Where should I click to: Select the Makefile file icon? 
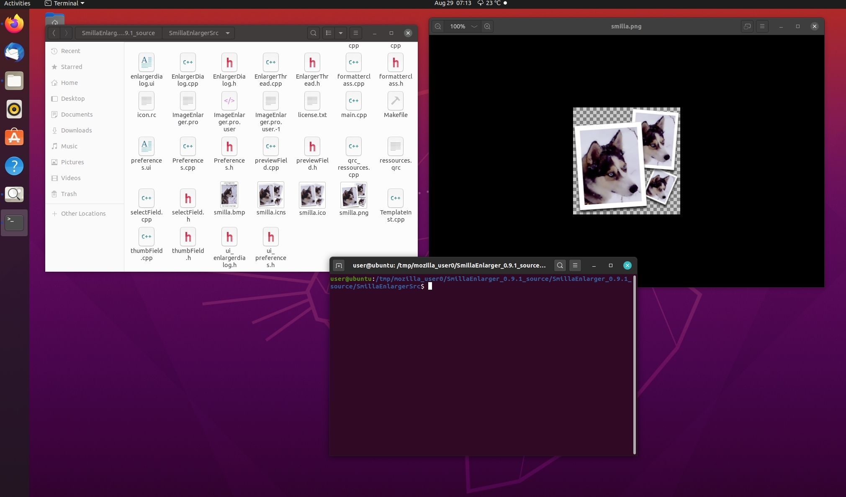coord(395,101)
